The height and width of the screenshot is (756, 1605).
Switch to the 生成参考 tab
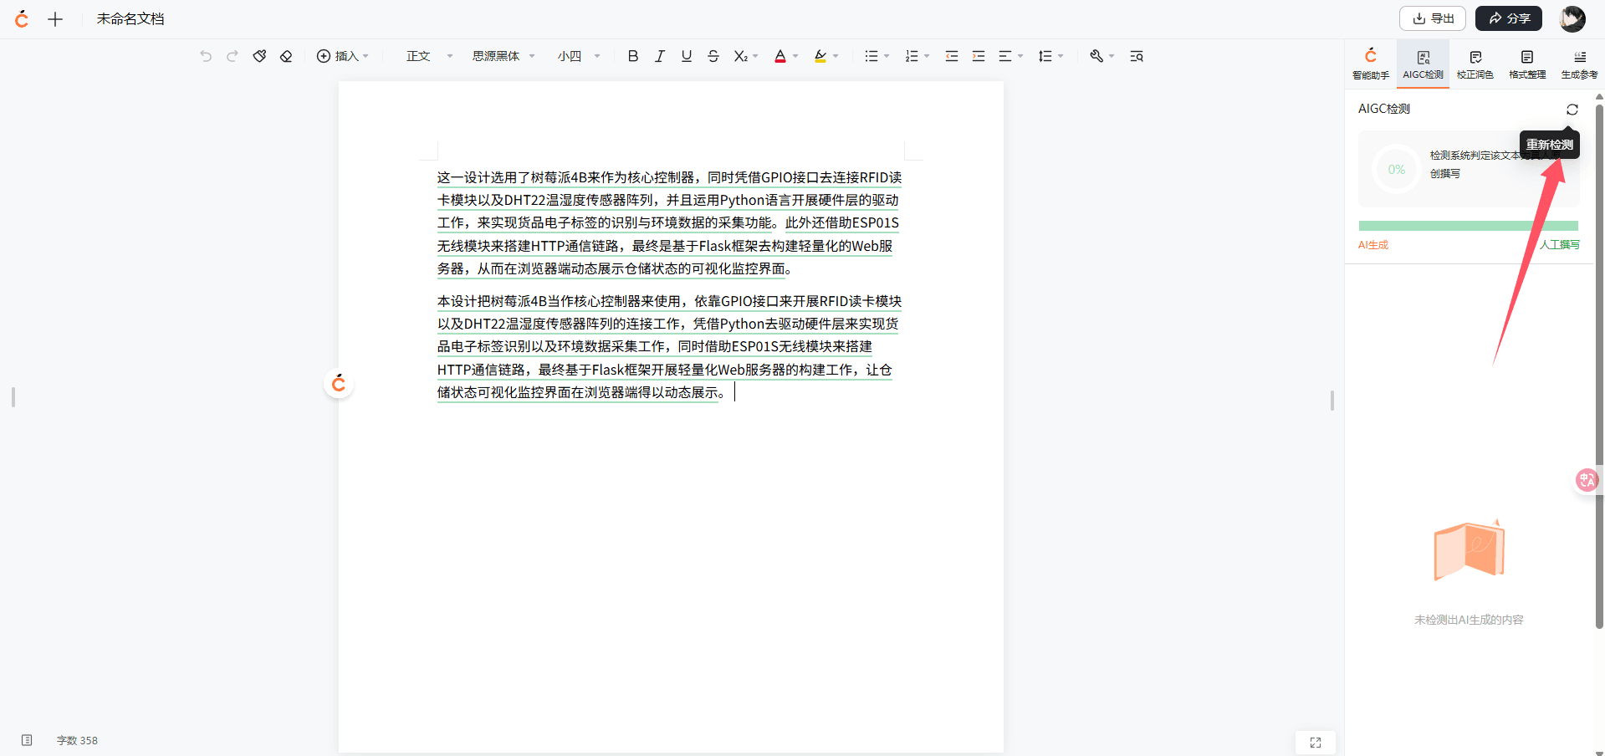[x=1579, y=63]
